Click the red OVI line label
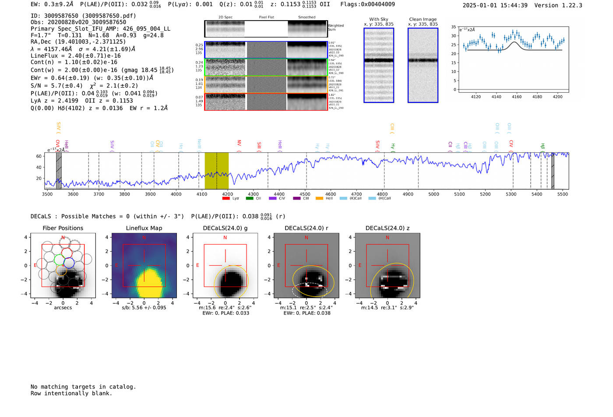This screenshot has width=613, height=417. pos(57,145)
